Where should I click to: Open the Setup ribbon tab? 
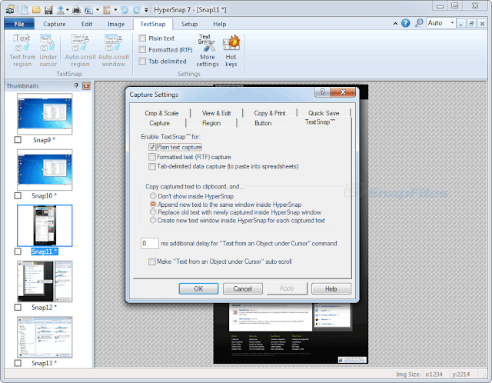click(x=190, y=24)
